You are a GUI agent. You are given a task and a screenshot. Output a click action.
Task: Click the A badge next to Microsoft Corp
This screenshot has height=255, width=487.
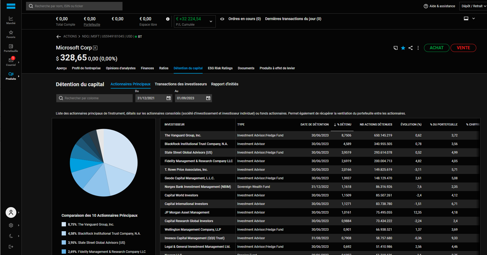pyautogui.click(x=95, y=48)
